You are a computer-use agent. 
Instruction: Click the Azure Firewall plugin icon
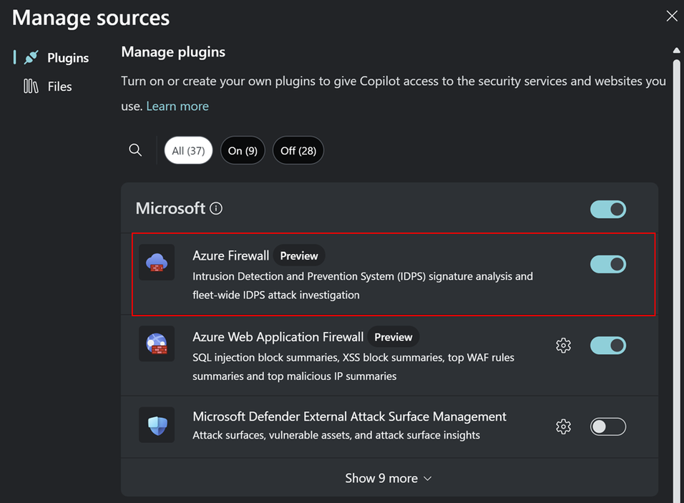pos(157,263)
